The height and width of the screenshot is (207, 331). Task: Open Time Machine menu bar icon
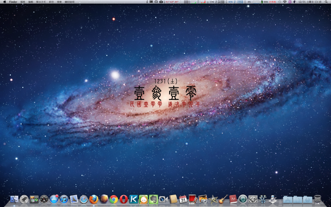(x=279, y=2)
